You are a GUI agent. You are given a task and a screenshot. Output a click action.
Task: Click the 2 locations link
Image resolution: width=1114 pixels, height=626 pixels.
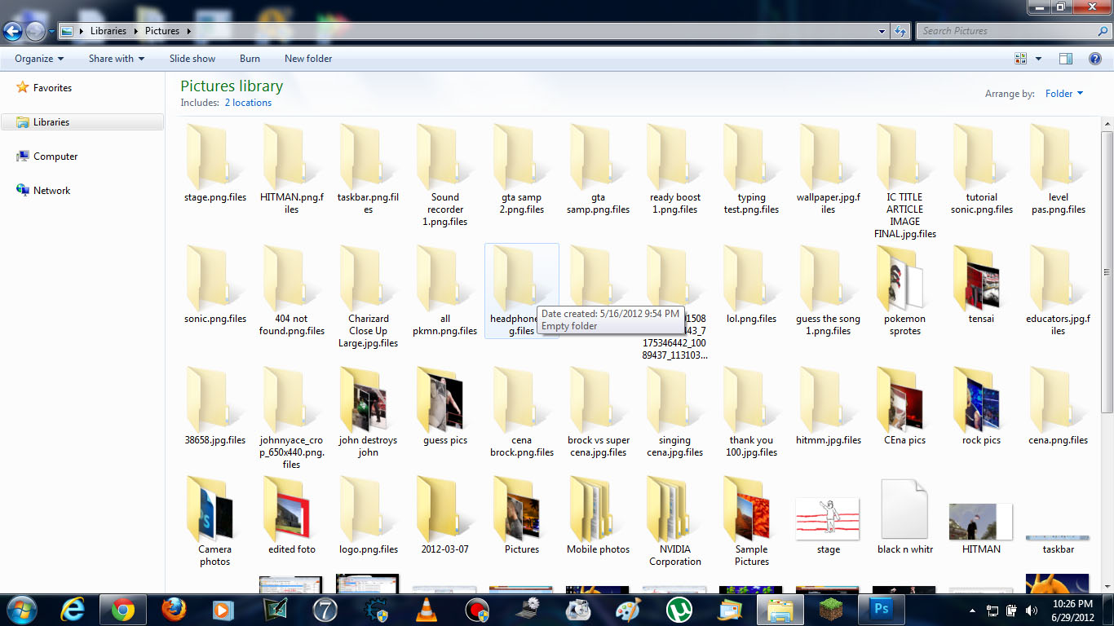pos(247,102)
